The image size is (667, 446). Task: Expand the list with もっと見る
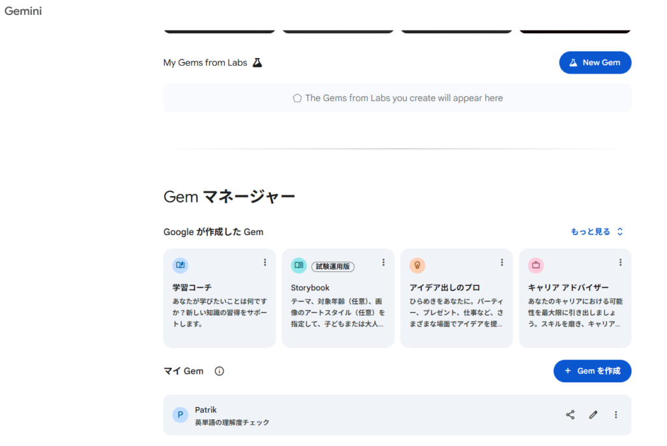tap(597, 232)
